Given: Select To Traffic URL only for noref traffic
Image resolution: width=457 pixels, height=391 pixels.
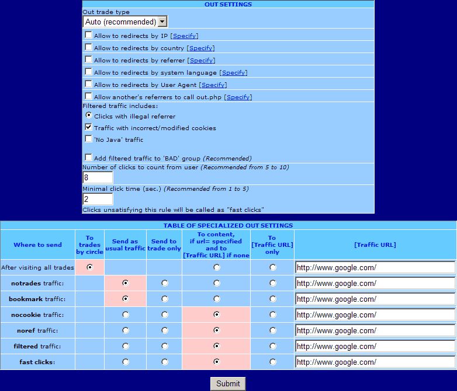Looking at the screenshot, I should click(273, 330).
